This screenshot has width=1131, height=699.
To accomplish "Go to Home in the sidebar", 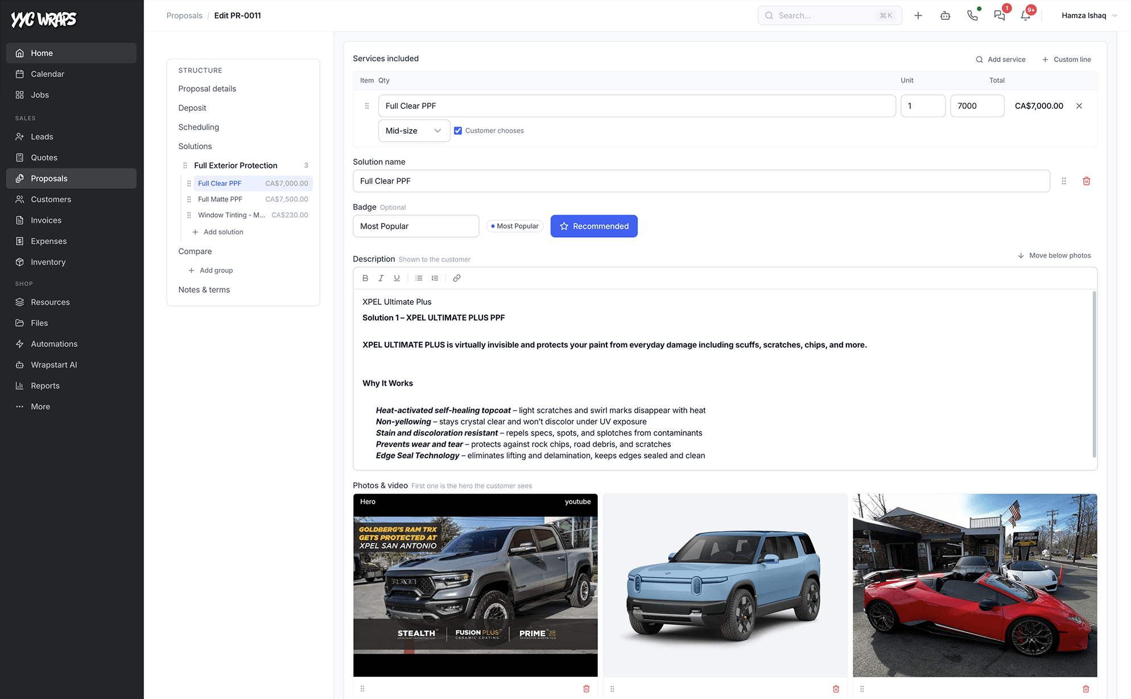I will coord(71,53).
